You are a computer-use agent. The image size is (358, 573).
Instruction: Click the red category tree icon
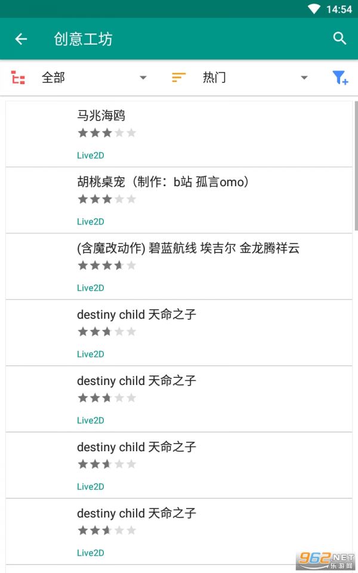point(18,78)
